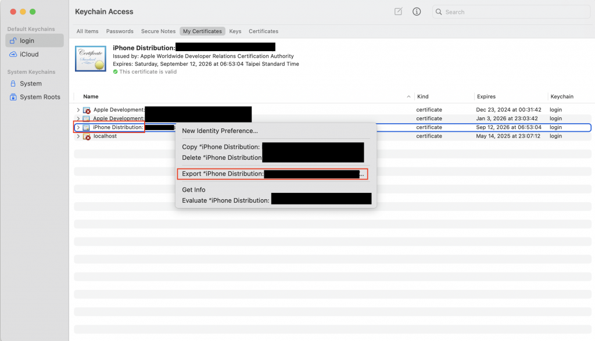
Task: Expand the localhost certificate row
Action: coord(78,136)
